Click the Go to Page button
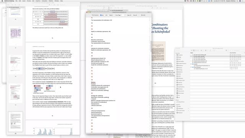Viewport: 245px width, 138px height. [118, 15]
